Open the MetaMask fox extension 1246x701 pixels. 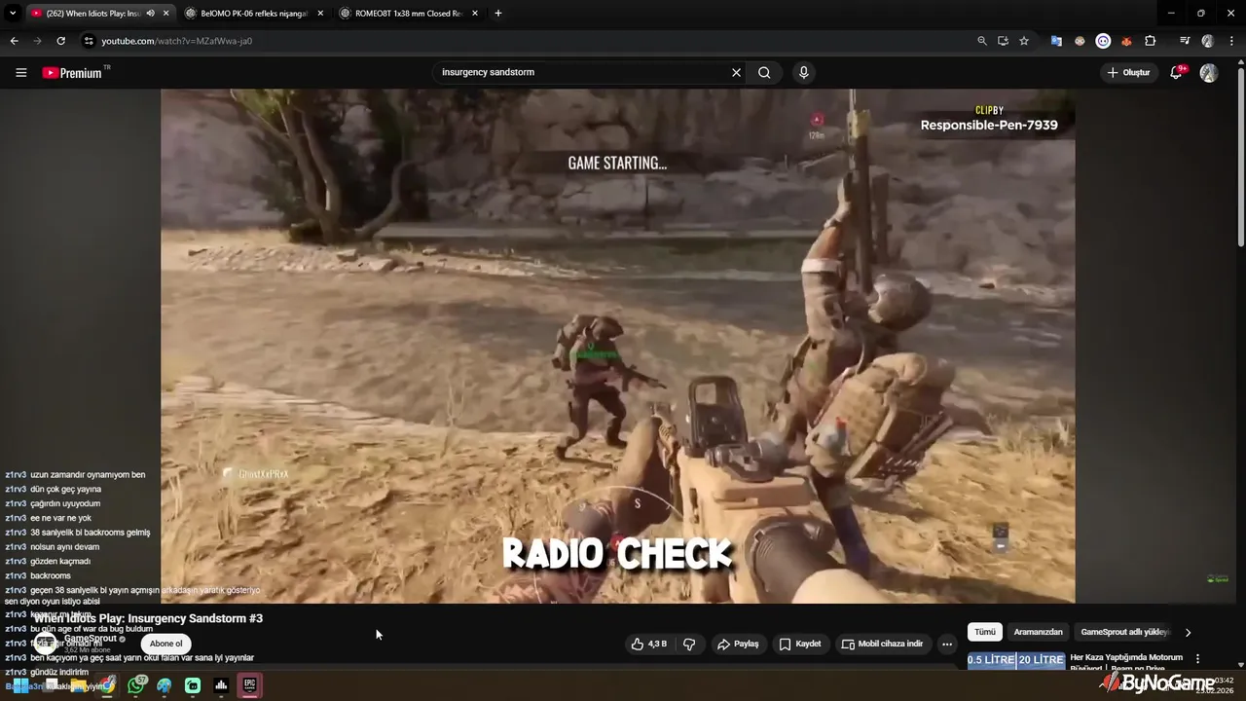[x=1126, y=41]
